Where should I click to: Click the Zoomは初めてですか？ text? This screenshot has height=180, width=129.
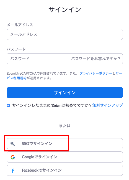[x=72, y=105]
